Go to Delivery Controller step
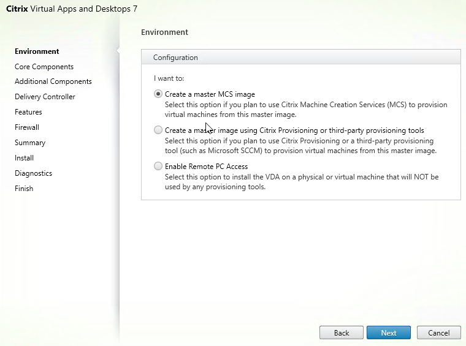Viewport: 466px width, 346px height. click(x=45, y=97)
